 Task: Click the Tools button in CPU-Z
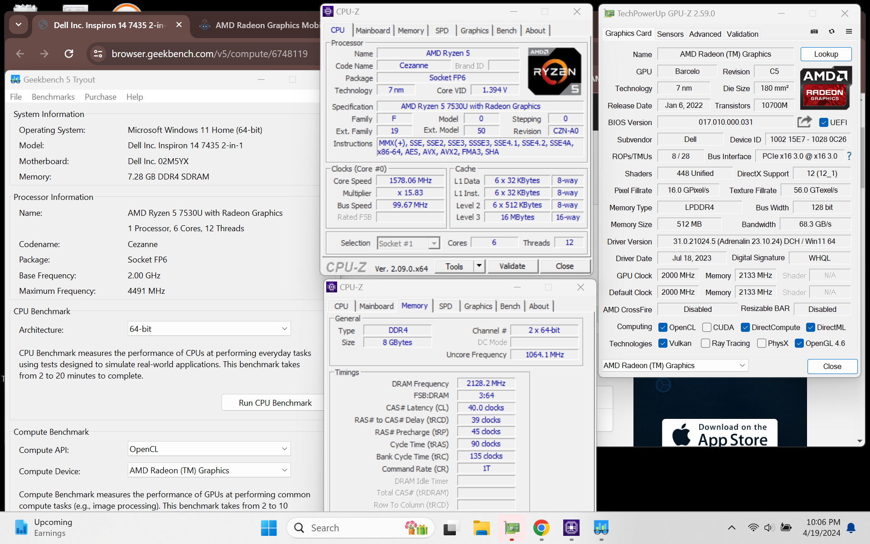point(454,266)
